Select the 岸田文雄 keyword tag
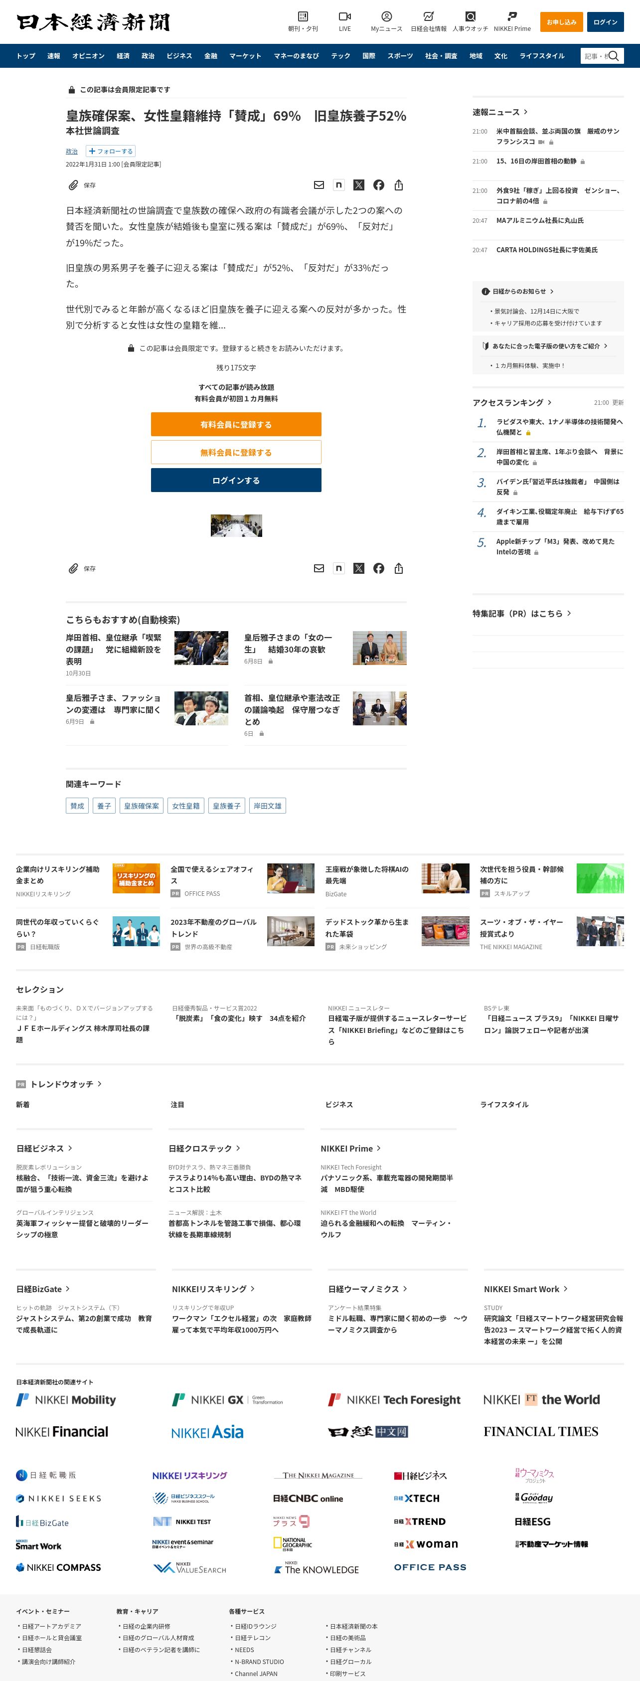The height and width of the screenshot is (1681, 640). point(268,806)
